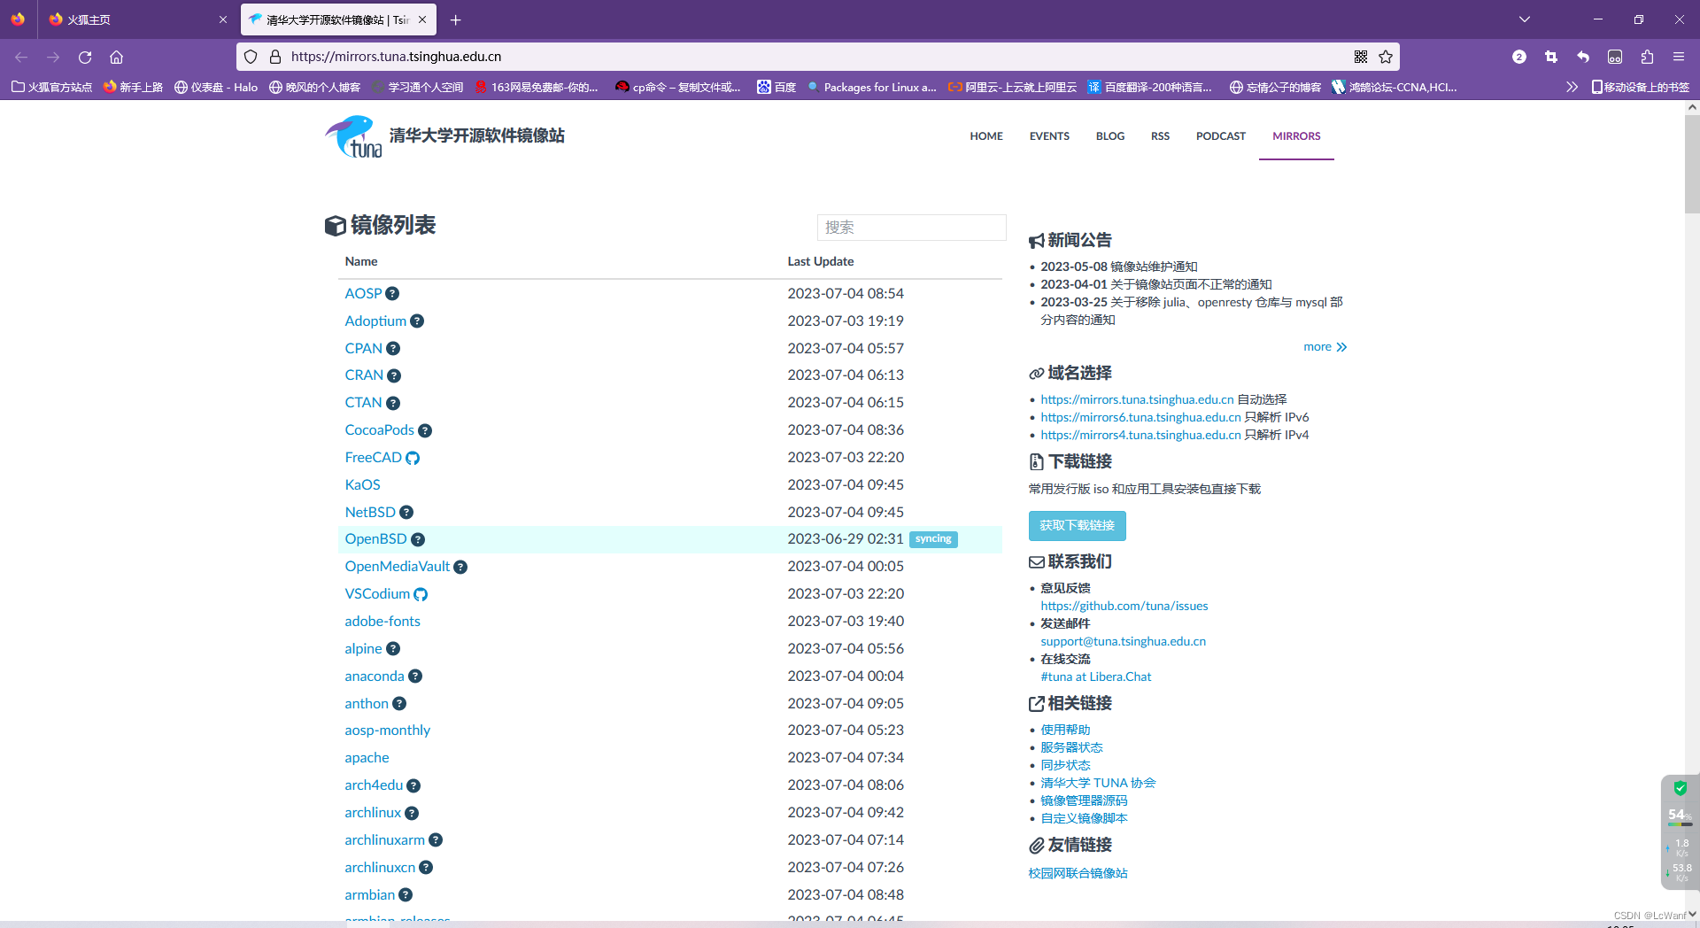Open the 清华大学 TUNA 协会 link
Viewport: 1700px width, 928px height.
1098,784
